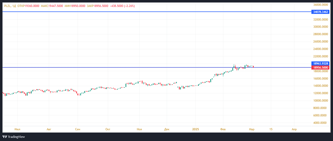The image size is (333, 141).
Task: Click the Авг date on time axis
Action: coord(49,129)
